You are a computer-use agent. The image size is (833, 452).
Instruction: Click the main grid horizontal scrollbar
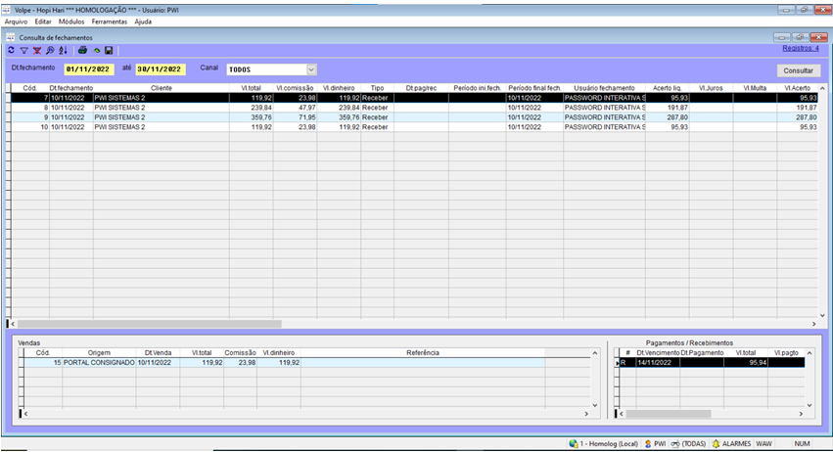click(147, 324)
